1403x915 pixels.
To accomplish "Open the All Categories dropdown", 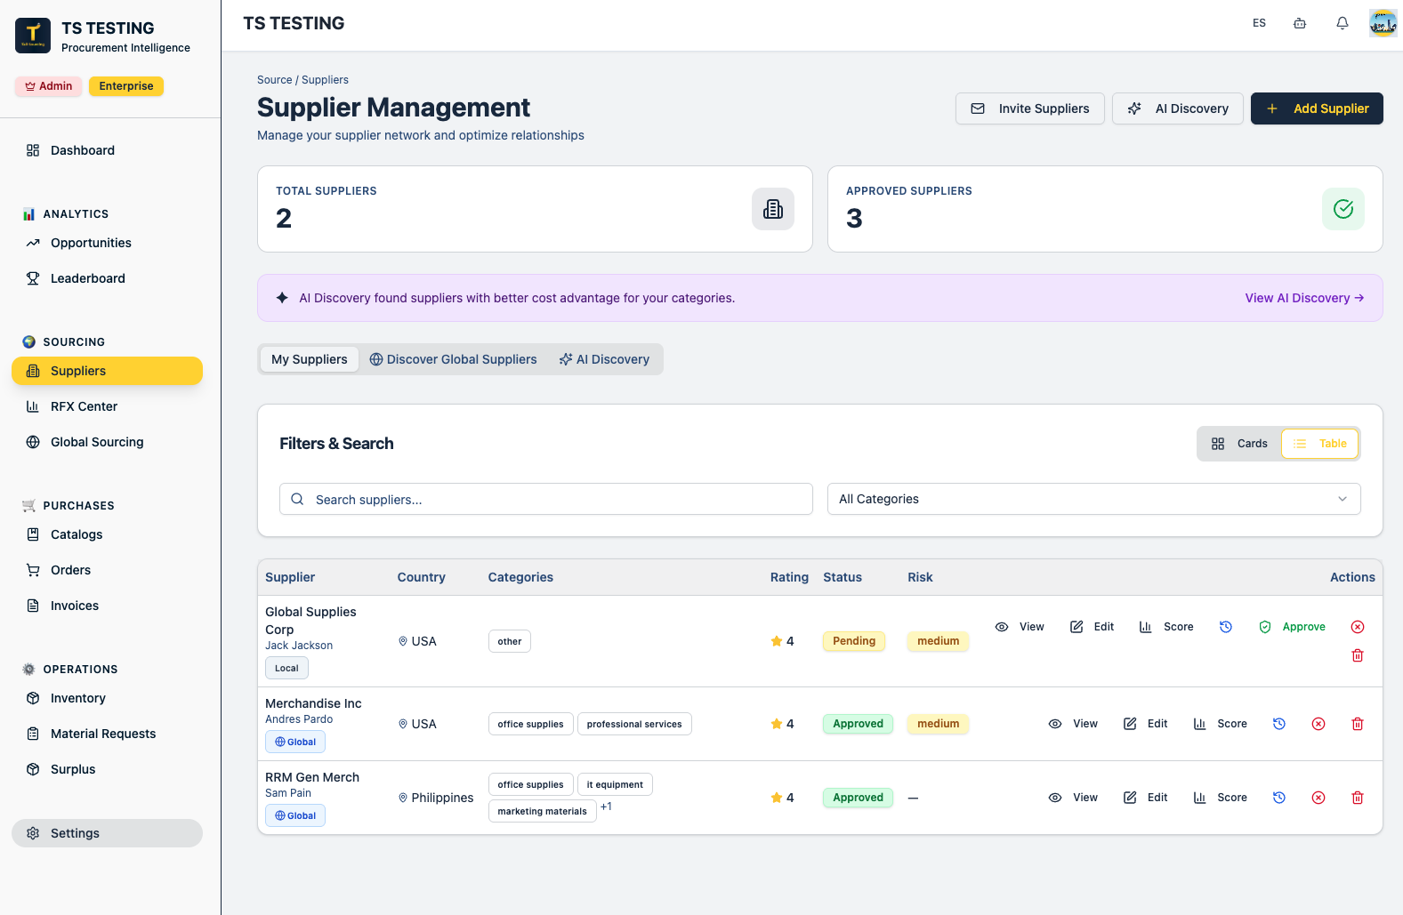I will [x=1094, y=499].
